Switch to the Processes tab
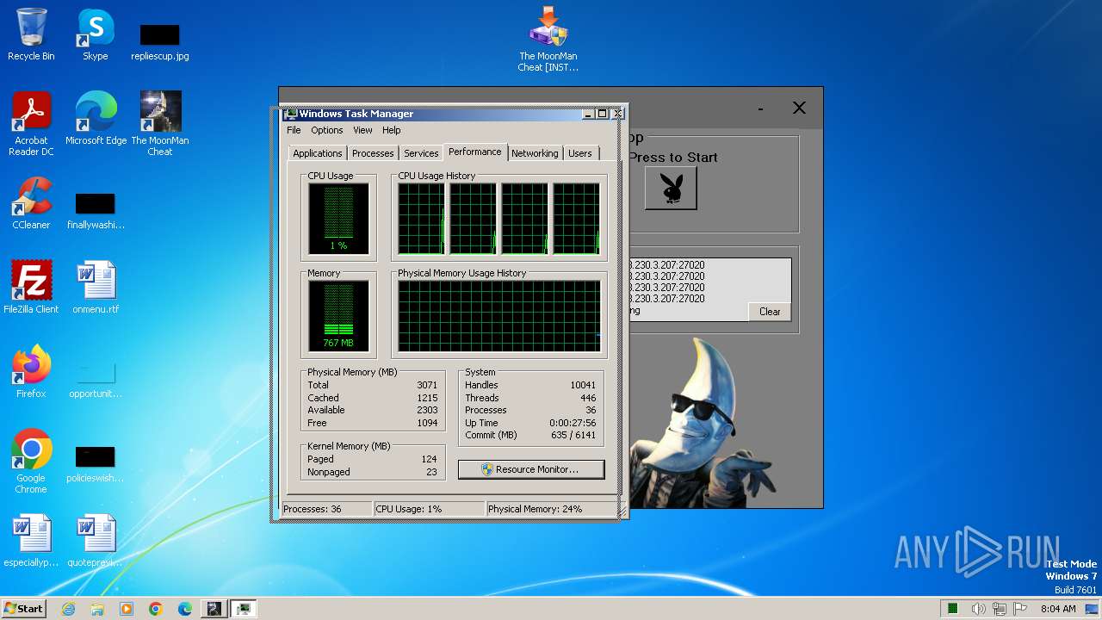This screenshot has height=620, width=1102. click(373, 153)
